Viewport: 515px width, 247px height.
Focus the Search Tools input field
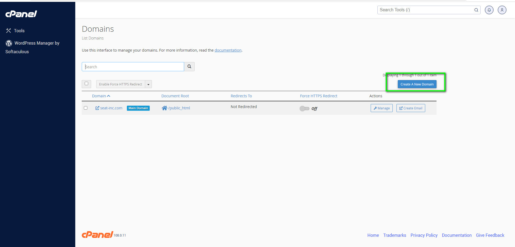point(425,10)
